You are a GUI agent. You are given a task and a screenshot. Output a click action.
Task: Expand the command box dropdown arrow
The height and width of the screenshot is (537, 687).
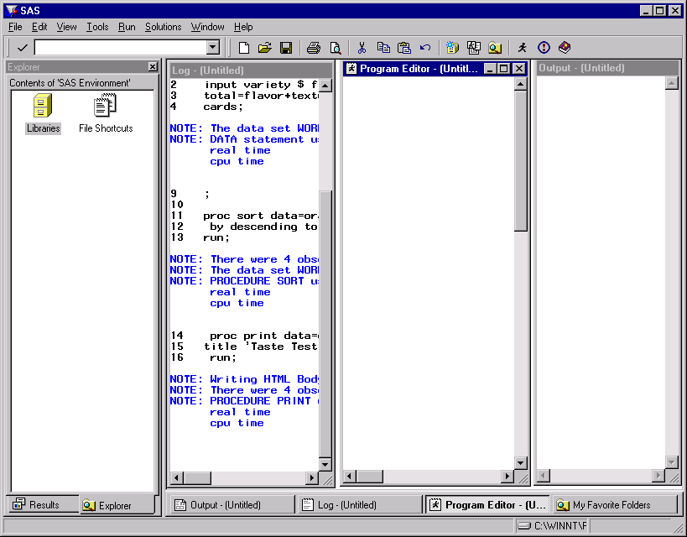point(213,48)
